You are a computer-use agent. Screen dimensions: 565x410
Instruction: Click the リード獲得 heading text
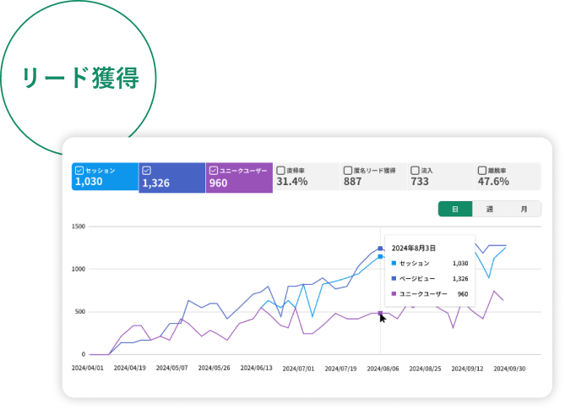tap(80, 78)
